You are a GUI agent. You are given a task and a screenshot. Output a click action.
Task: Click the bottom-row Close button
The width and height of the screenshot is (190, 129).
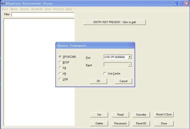164,123
